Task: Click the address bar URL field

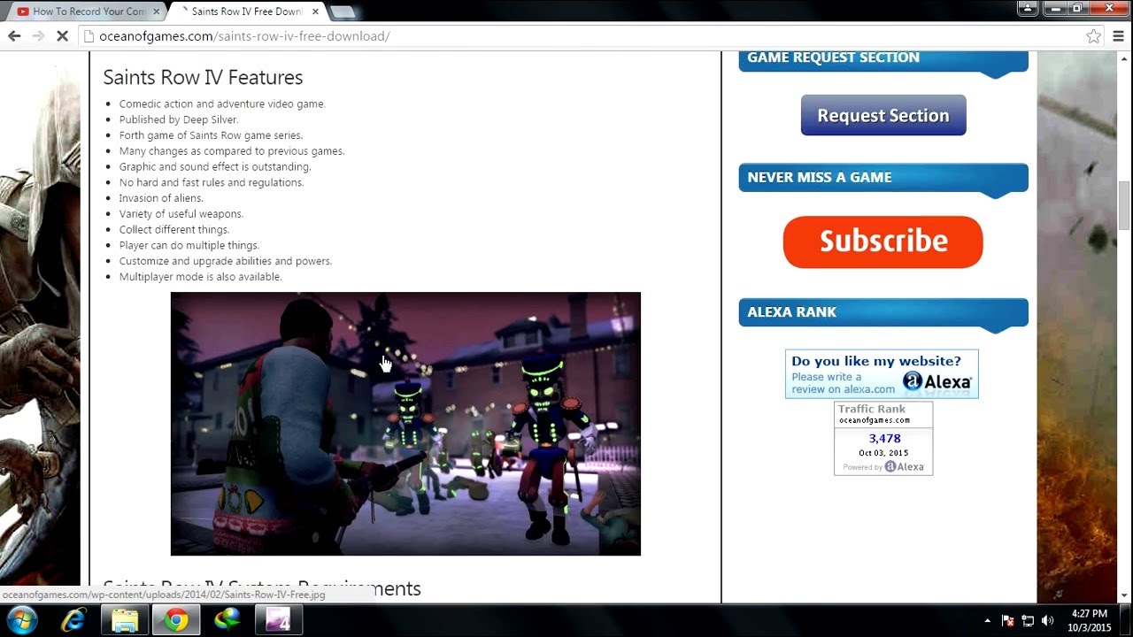Action: pos(584,36)
